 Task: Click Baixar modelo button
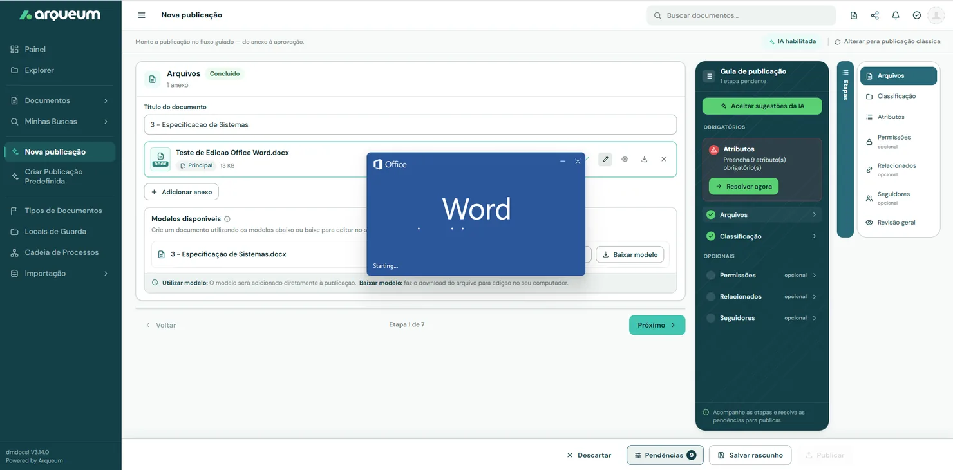[x=630, y=254]
